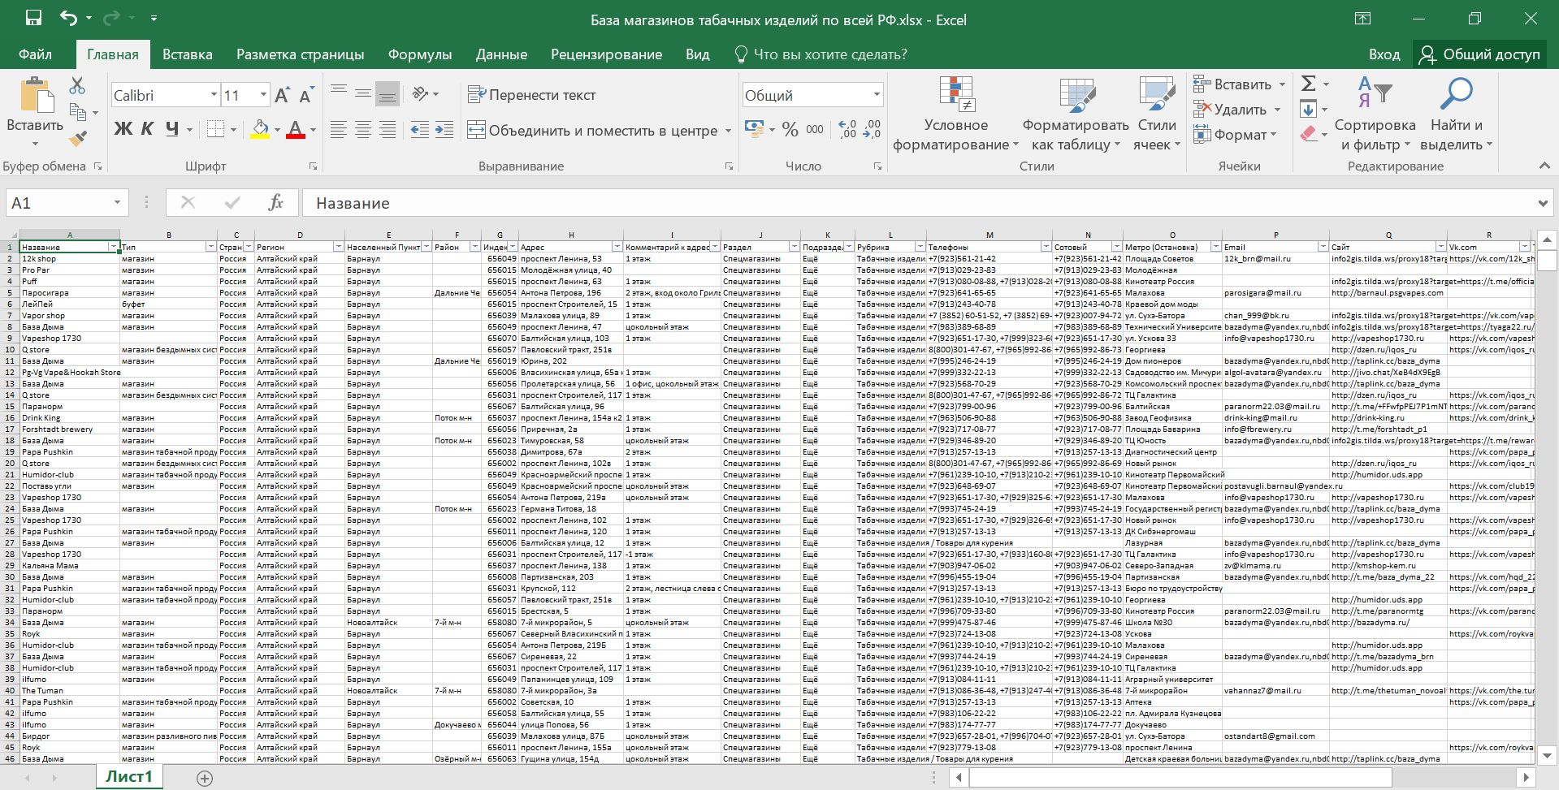1559x790 pixels.
Task: Click the Format Painter brush icon
Action: click(78, 139)
